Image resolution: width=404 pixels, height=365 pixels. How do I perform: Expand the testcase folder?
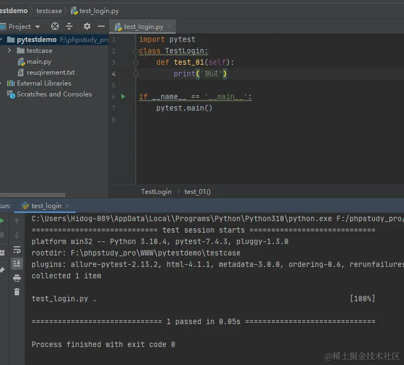[x=9, y=51]
